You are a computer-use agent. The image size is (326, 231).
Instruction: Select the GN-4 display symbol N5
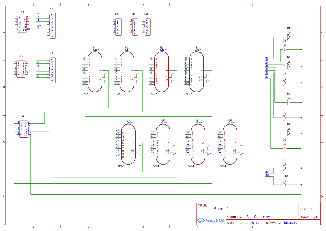click(129, 145)
